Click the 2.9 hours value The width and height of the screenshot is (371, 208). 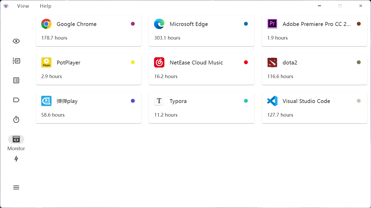click(52, 76)
